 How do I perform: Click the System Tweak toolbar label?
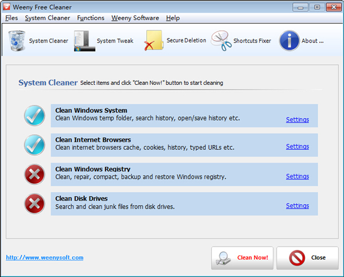tap(115, 41)
